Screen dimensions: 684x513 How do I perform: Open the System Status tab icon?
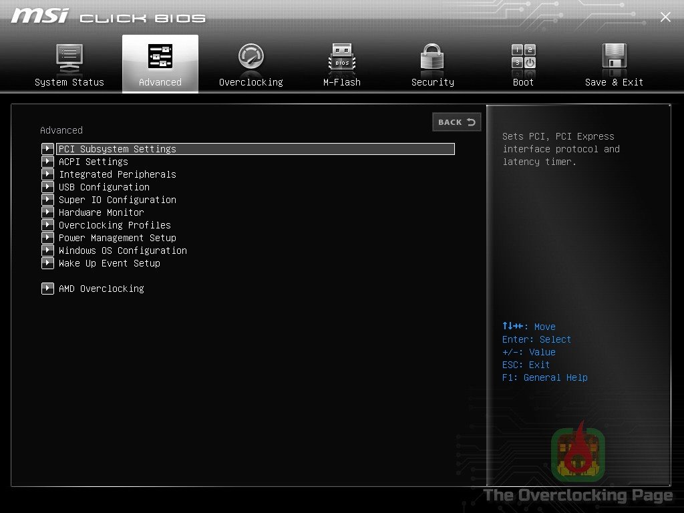[x=69, y=57]
